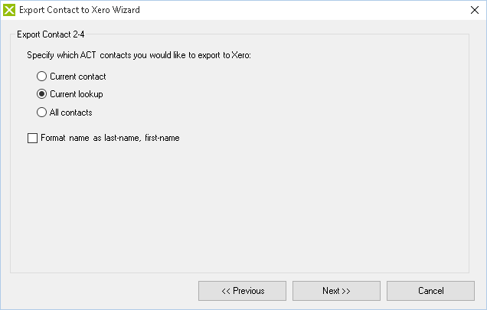Advance using the Next >> button
487x310 pixels.
click(336, 291)
